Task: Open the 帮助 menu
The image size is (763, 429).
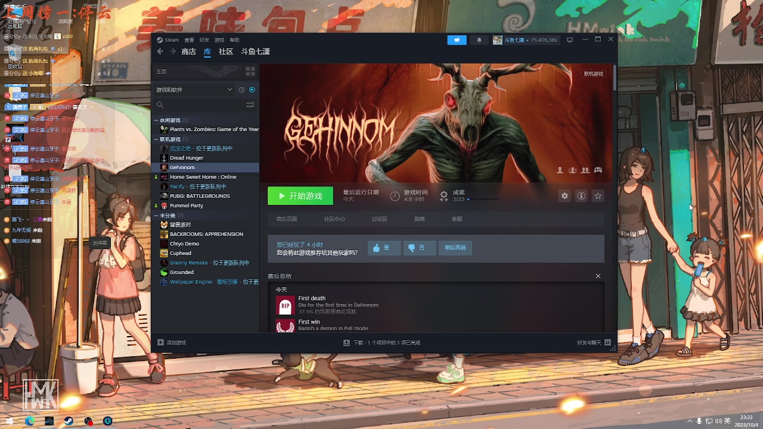Action: point(234,40)
